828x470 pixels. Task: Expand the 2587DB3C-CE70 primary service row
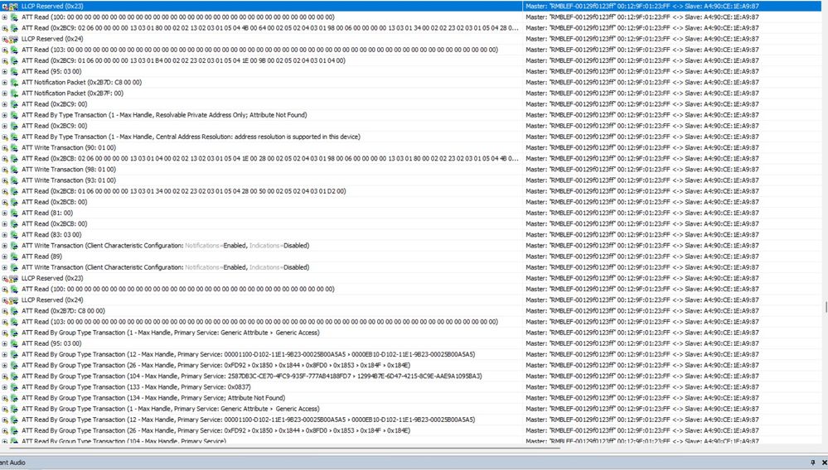click(x=5, y=376)
